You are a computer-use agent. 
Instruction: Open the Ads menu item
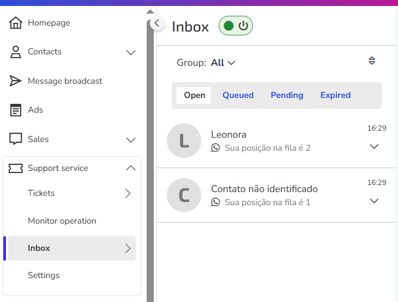pyautogui.click(x=35, y=110)
